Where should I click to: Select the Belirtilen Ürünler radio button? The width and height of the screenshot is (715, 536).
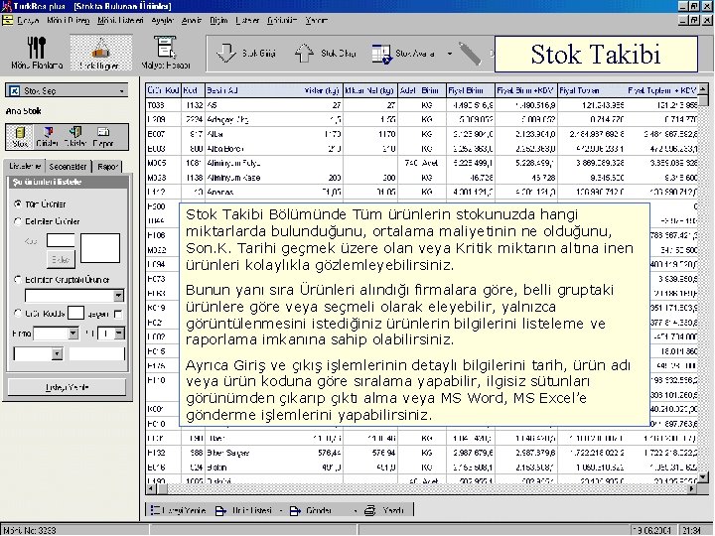(18, 221)
